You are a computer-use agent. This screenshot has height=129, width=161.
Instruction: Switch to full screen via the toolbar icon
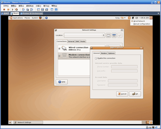pyautogui.click(x=42, y=10)
